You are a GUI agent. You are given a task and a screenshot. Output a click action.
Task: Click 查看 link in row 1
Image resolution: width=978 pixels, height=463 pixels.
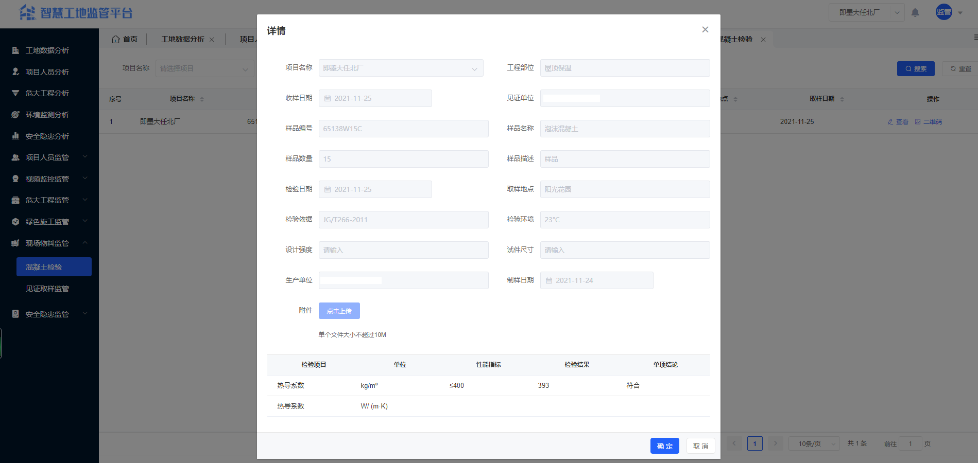(x=898, y=122)
